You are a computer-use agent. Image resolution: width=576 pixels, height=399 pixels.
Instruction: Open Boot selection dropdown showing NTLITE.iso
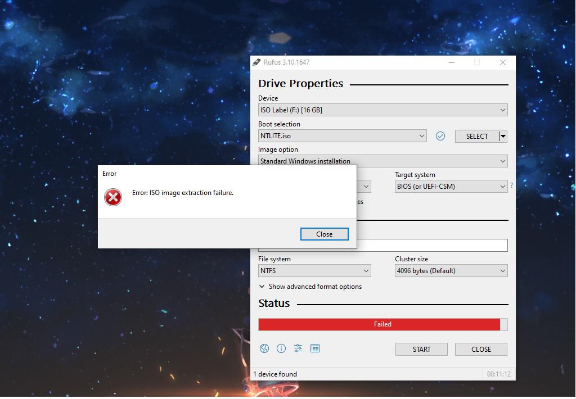pyautogui.click(x=342, y=136)
